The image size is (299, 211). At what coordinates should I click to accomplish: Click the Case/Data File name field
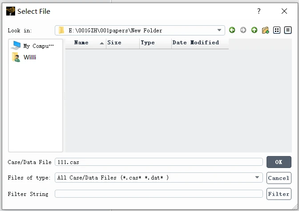coord(158,162)
